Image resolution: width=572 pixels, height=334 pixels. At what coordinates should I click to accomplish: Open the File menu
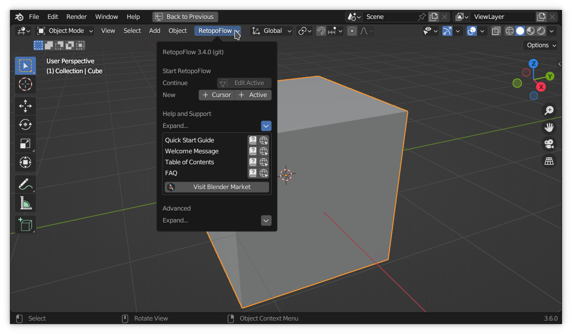34,17
